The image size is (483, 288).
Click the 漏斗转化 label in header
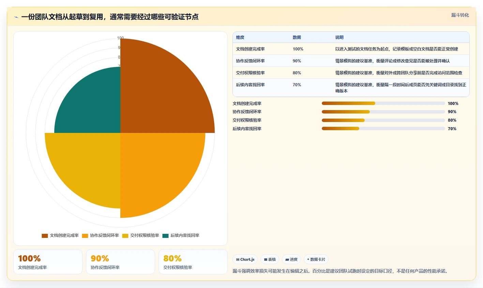(460, 15)
